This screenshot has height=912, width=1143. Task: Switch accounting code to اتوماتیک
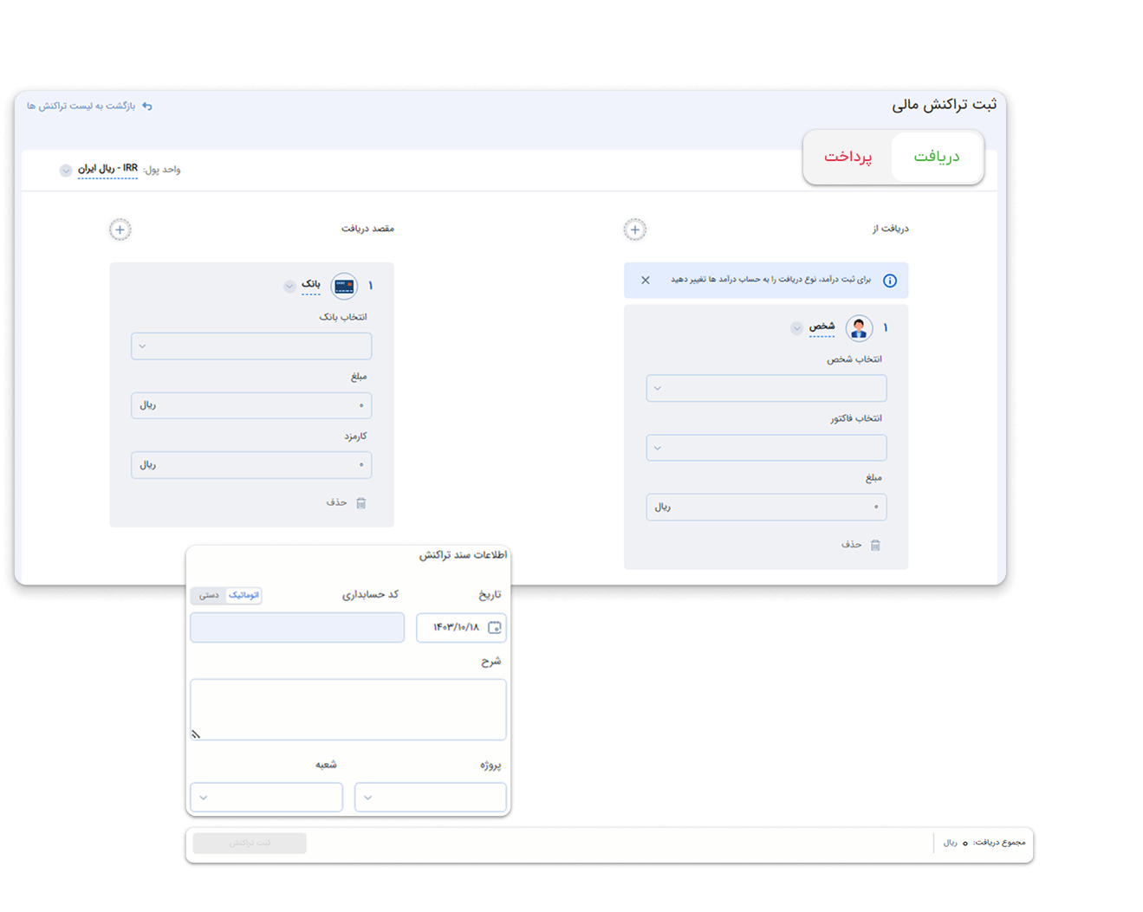(x=244, y=596)
